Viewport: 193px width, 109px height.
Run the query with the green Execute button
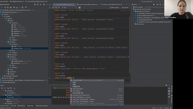click(50, 8)
